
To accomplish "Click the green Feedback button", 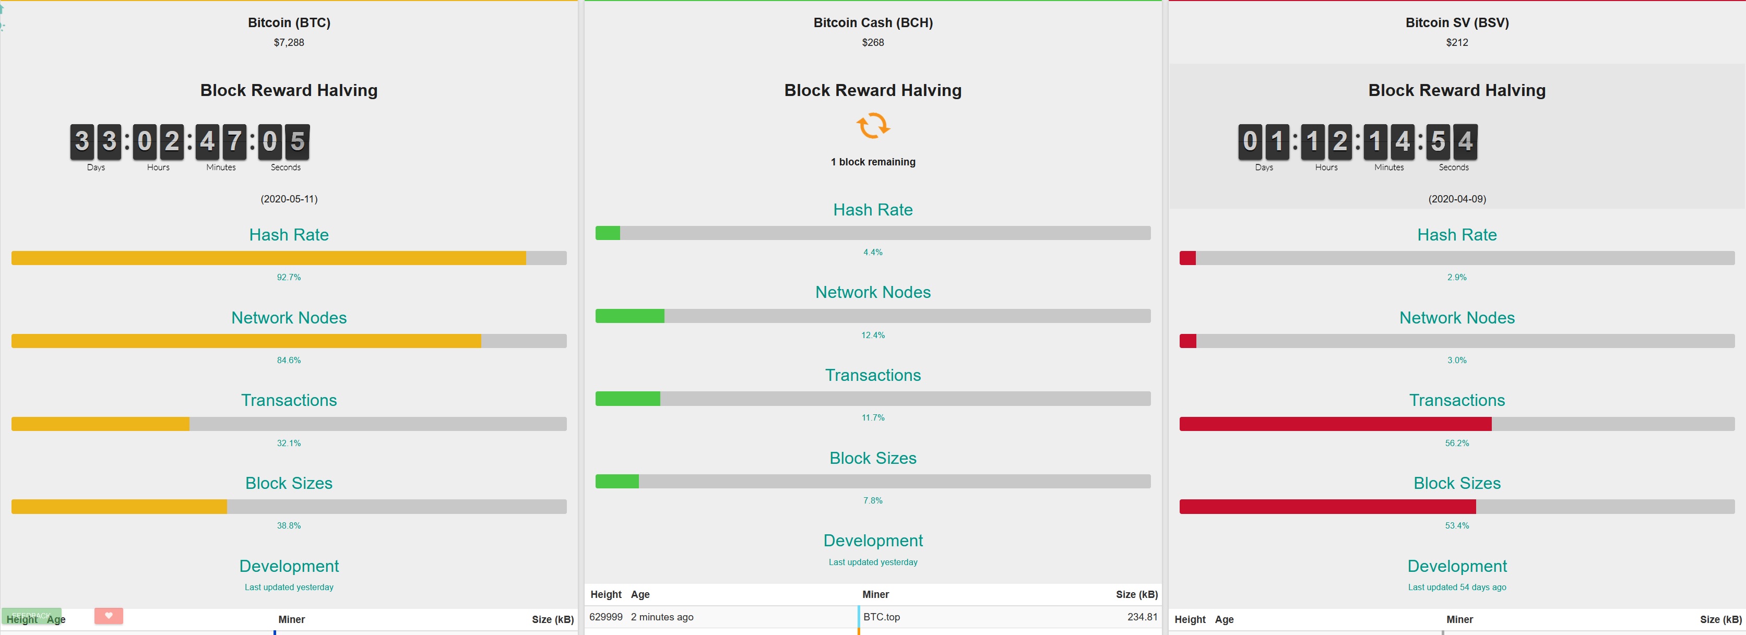I will tap(31, 615).
